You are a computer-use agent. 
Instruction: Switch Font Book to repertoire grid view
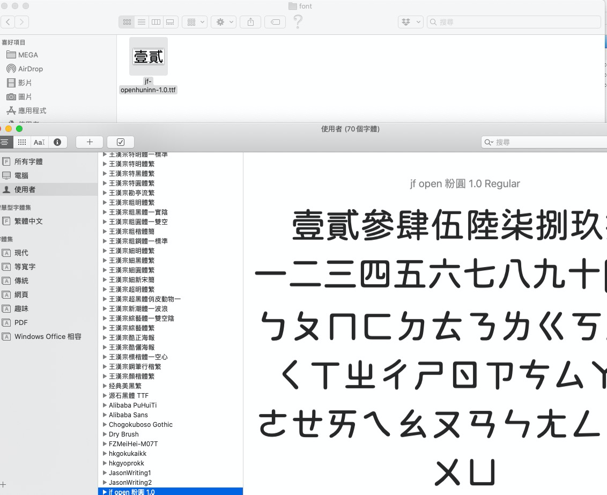(22, 142)
